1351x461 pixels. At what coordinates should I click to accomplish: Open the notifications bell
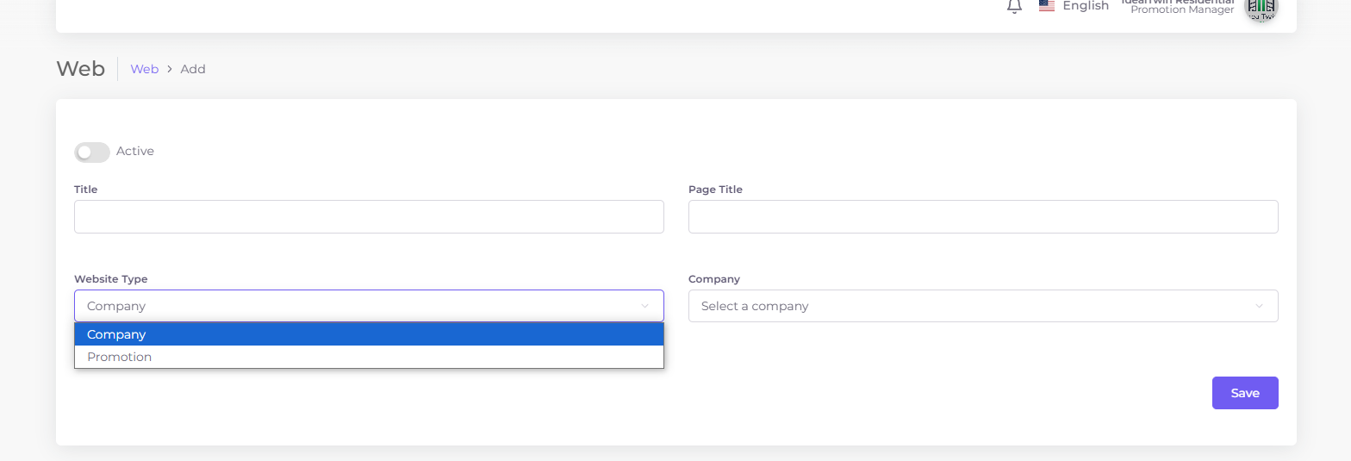[x=1014, y=6]
